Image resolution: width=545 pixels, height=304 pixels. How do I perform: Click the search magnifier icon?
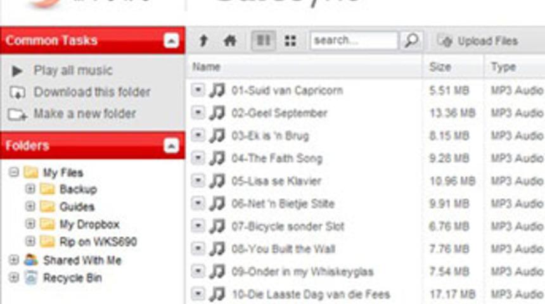411,41
